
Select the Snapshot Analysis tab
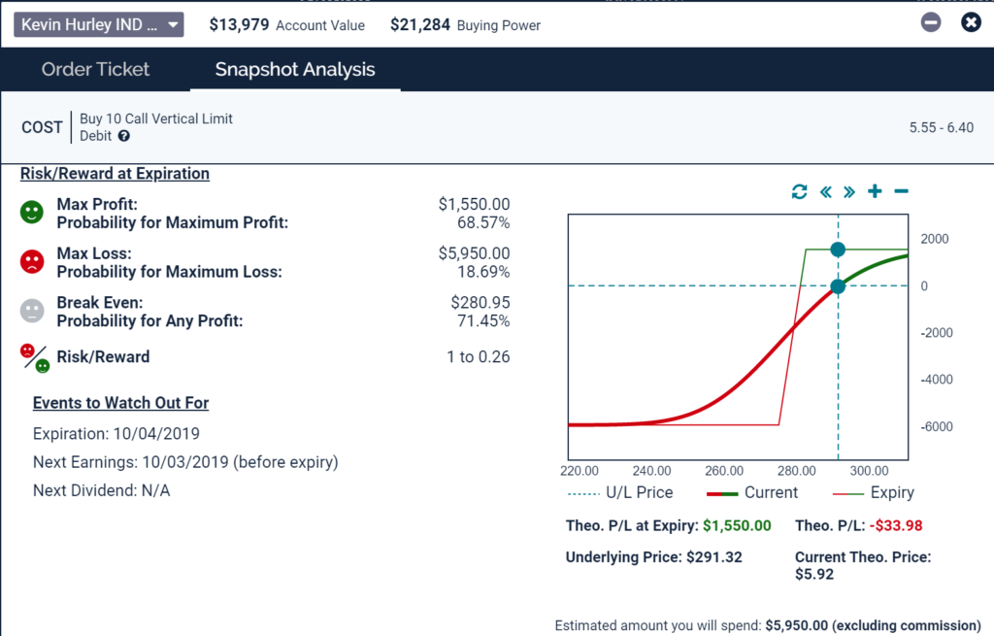tap(295, 69)
